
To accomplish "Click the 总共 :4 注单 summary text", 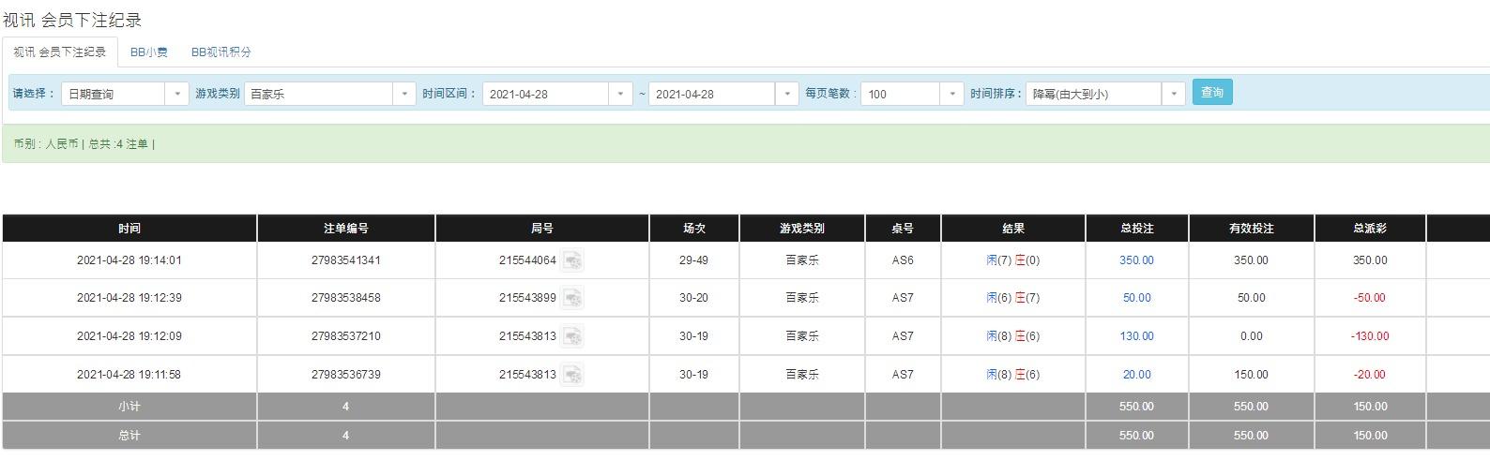I will coord(118,144).
